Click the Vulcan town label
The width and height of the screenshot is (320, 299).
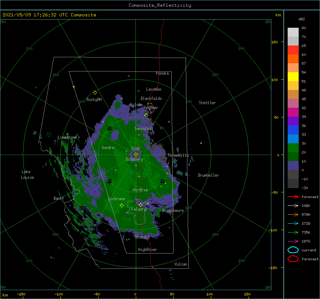181,264
